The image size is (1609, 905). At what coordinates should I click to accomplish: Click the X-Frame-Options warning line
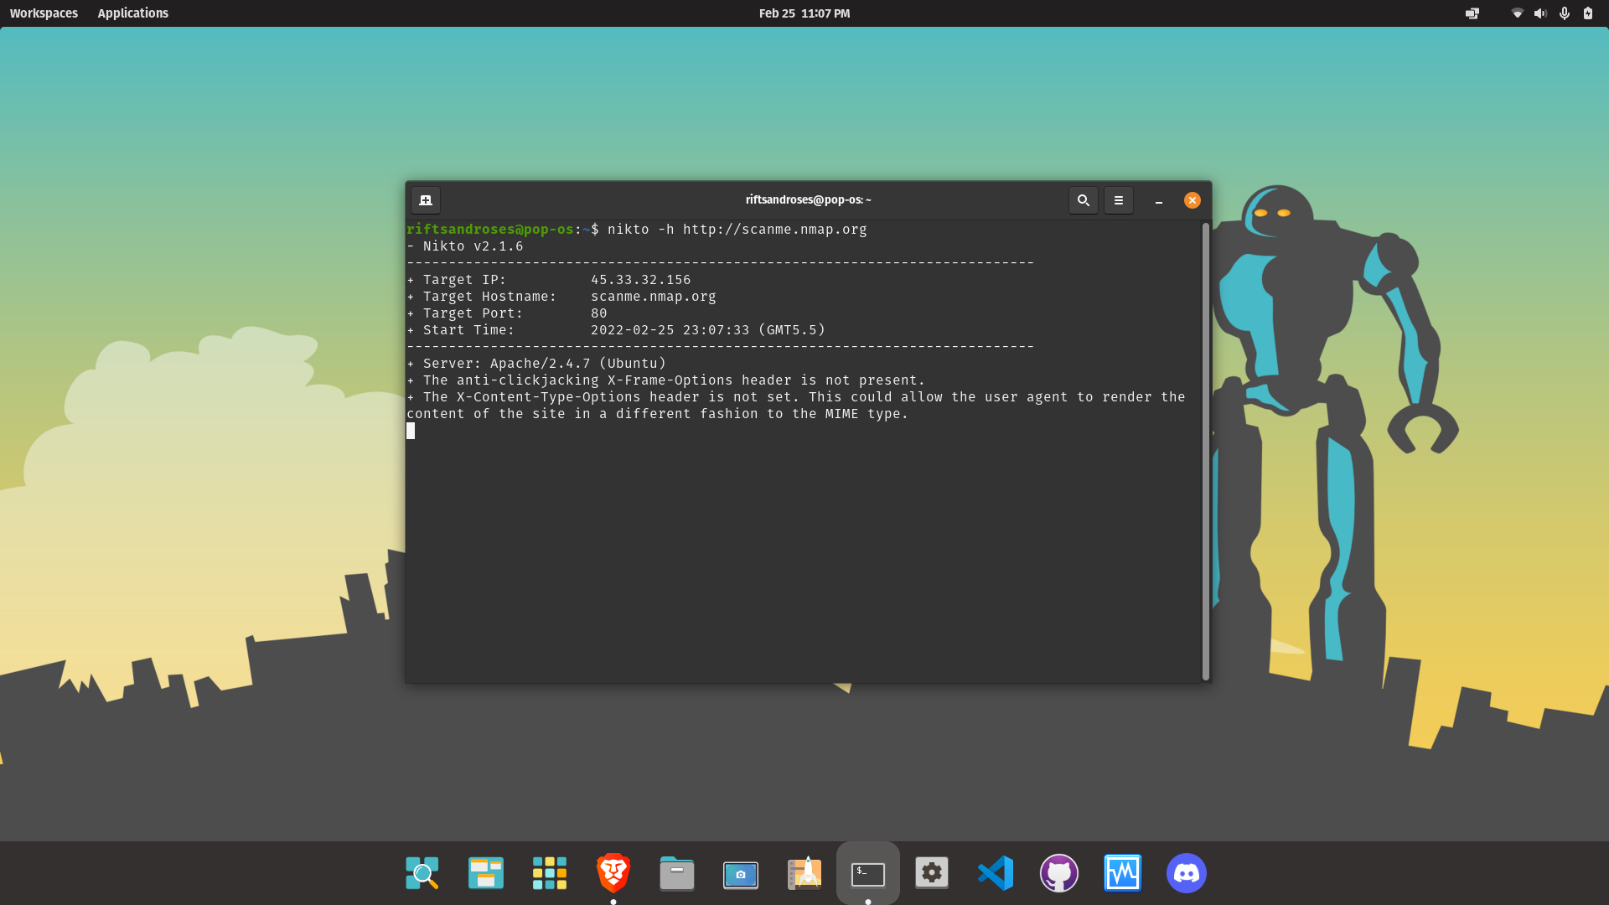tap(666, 380)
